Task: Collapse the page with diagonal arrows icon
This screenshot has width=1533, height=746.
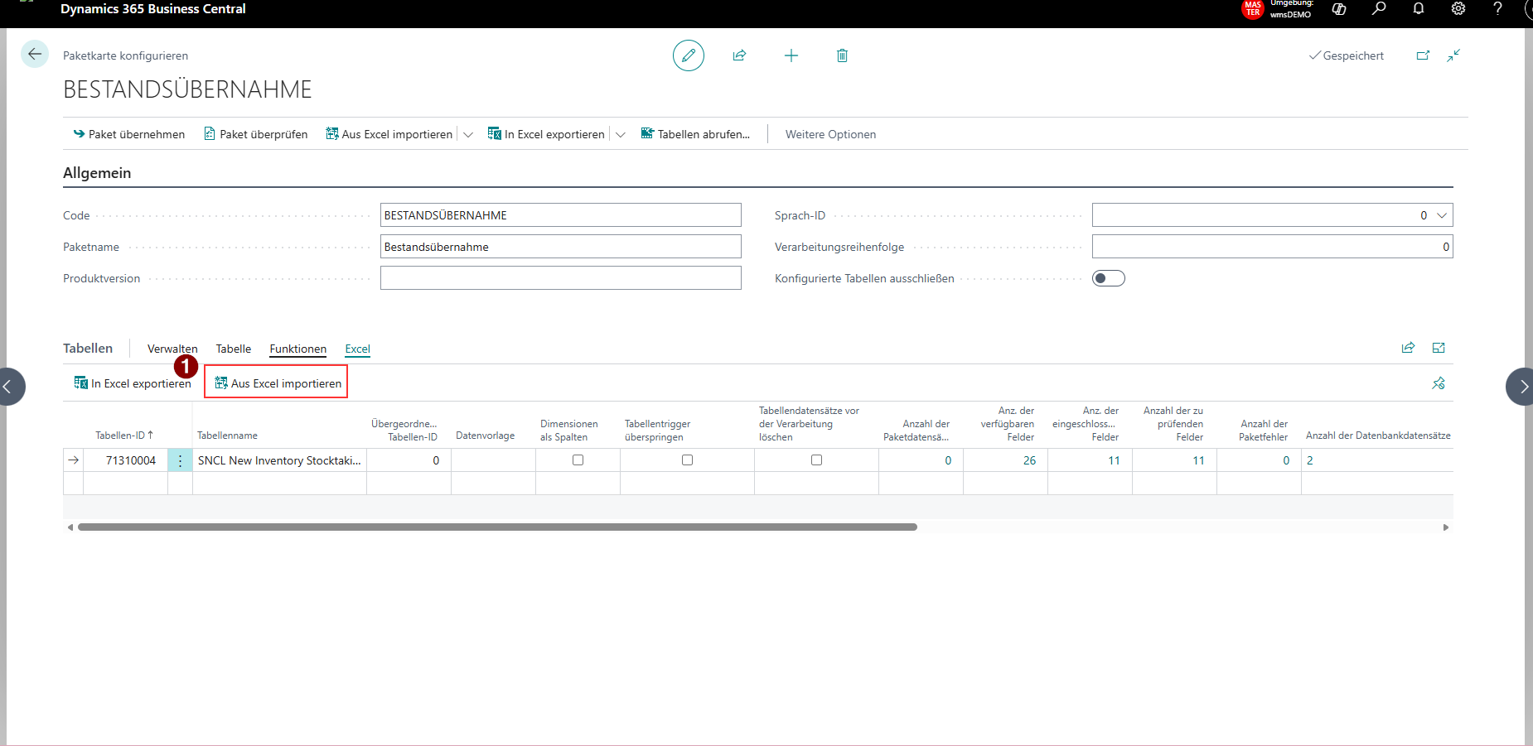Action: 1453,55
